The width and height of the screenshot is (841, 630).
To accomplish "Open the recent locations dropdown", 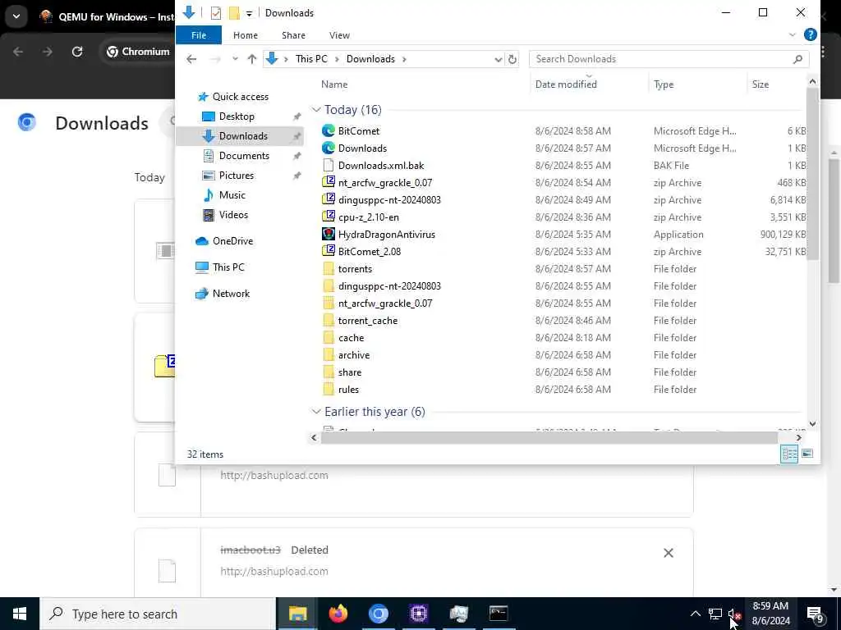I will [235, 59].
